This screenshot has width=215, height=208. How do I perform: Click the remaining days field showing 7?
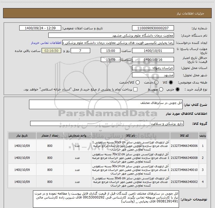tap(80, 51)
